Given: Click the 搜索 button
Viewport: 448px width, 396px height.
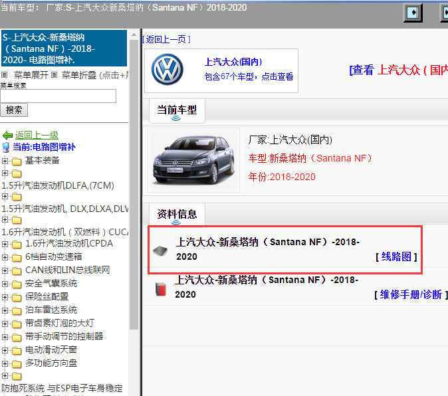Looking at the screenshot, I should 14,110.
